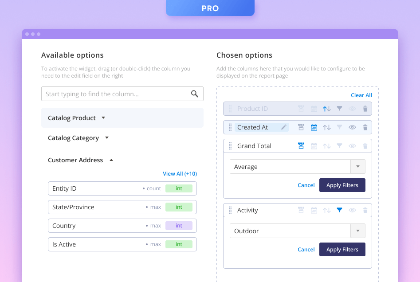Open the search icon in the column search bar
The image size is (420, 282).
(x=194, y=94)
